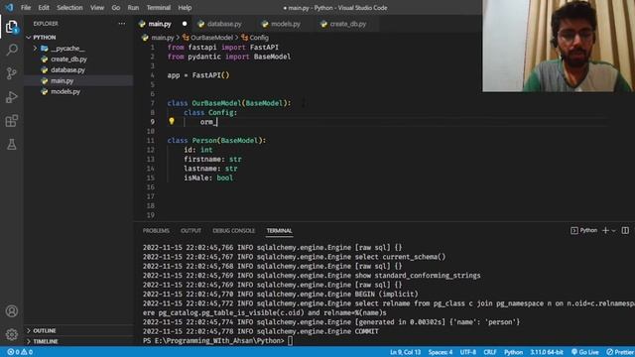Click Ln 9, Col 13 cursor position
The image size is (635, 357).
pos(405,352)
